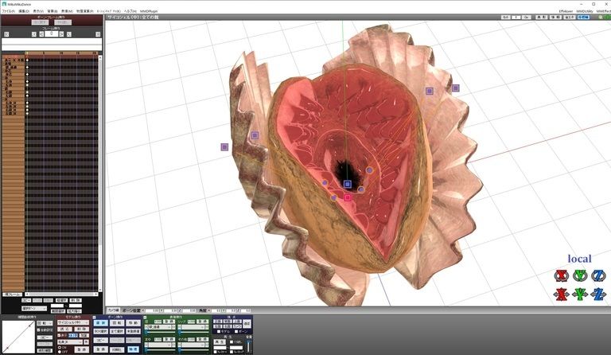The image size is (611, 355).
Task: Click the timeline vertical scrollbar
Action: [x=100, y=174]
